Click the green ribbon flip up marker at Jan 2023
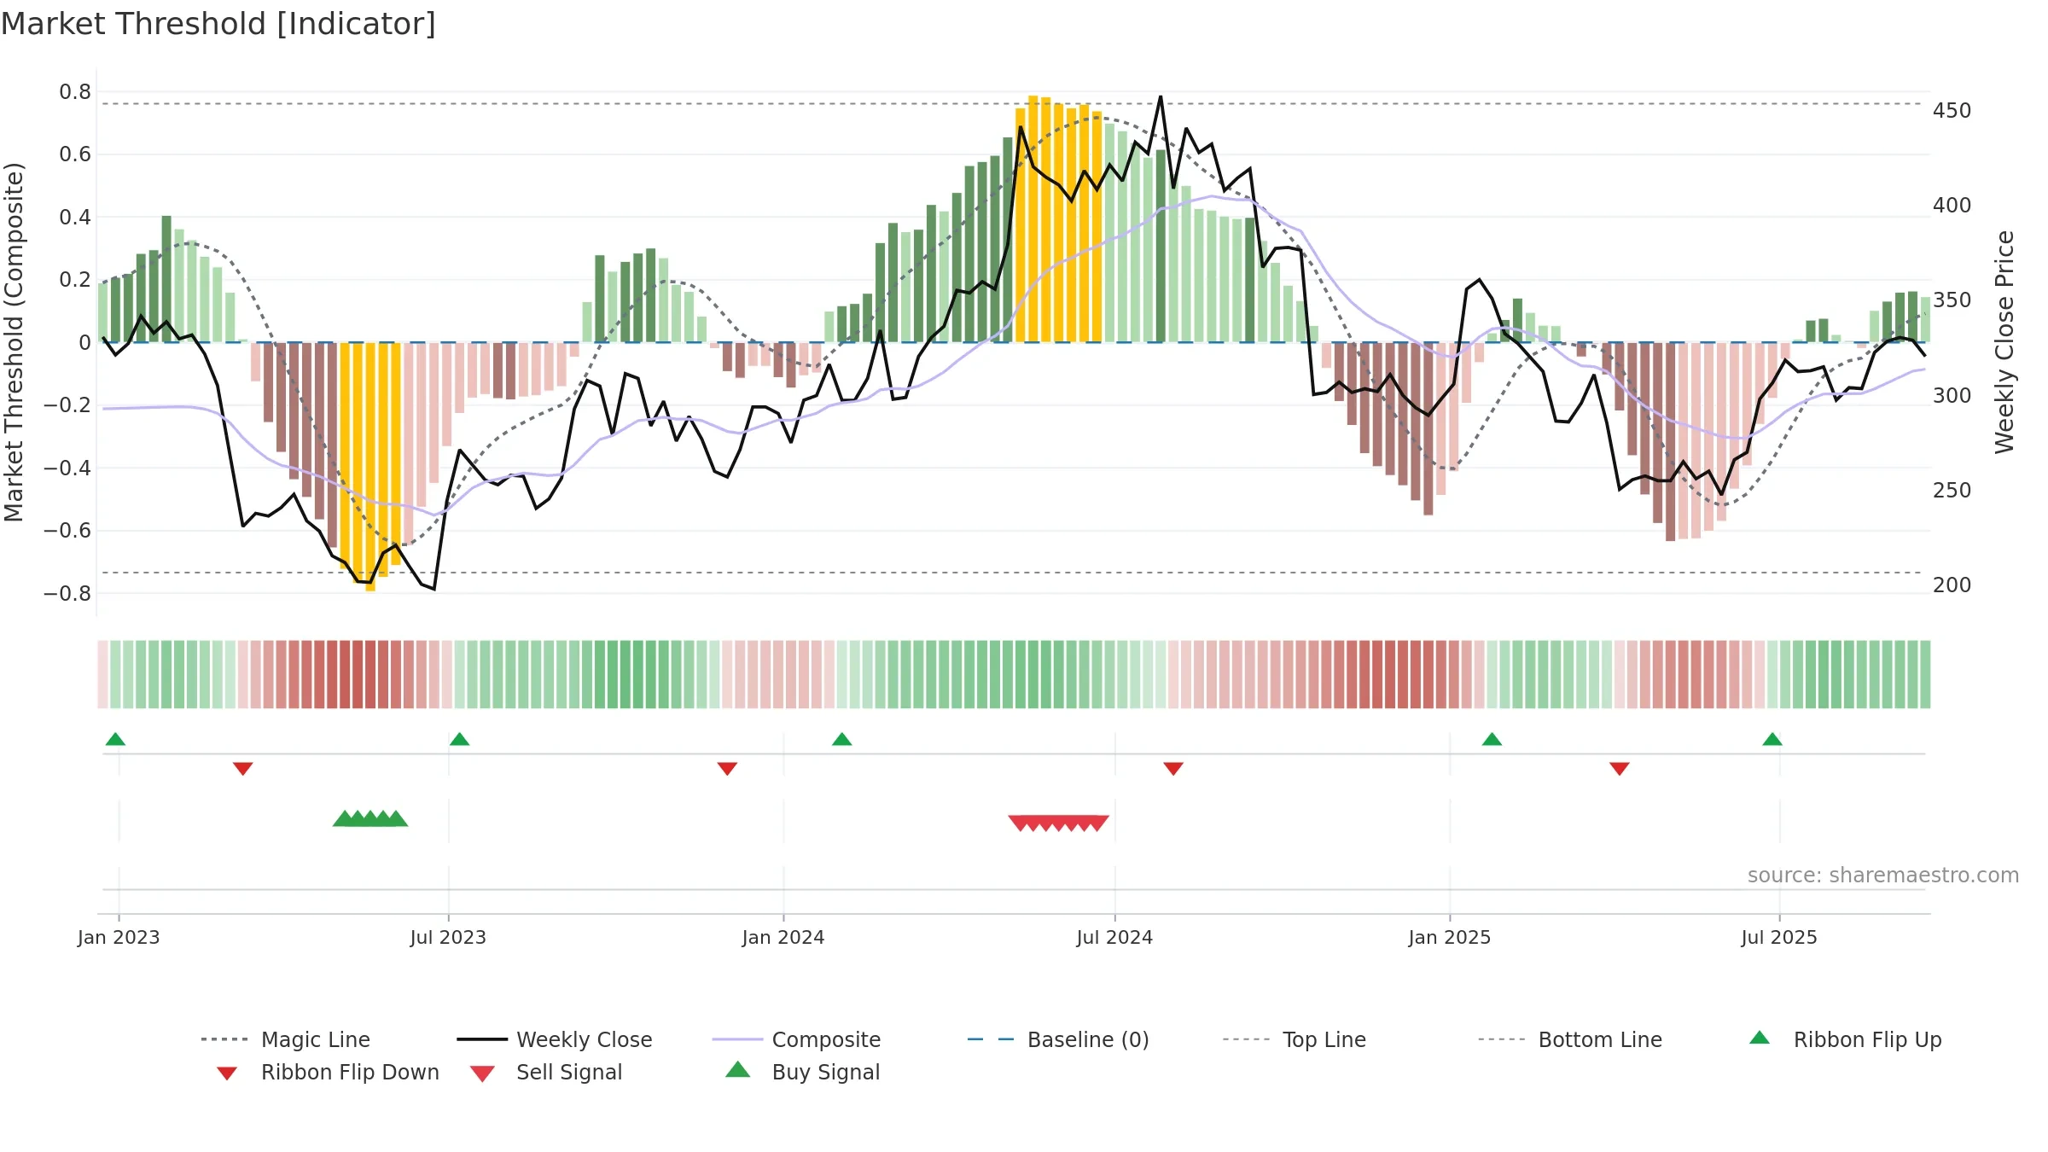The width and height of the screenshot is (2048, 1152). (115, 739)
